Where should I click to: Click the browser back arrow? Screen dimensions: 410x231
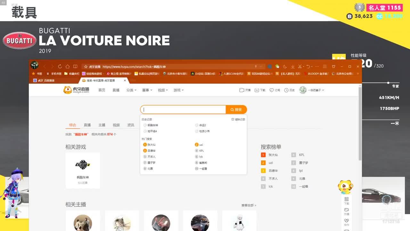[x=45, y=66]
